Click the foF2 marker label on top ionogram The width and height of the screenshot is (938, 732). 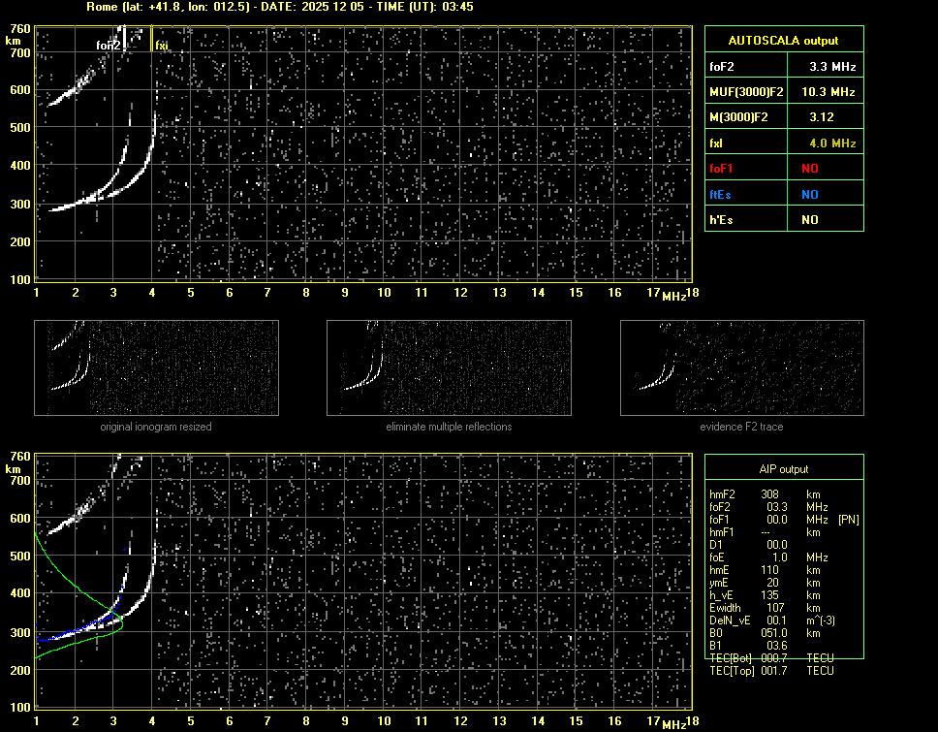pyautogui.click(x=109, y=46)
